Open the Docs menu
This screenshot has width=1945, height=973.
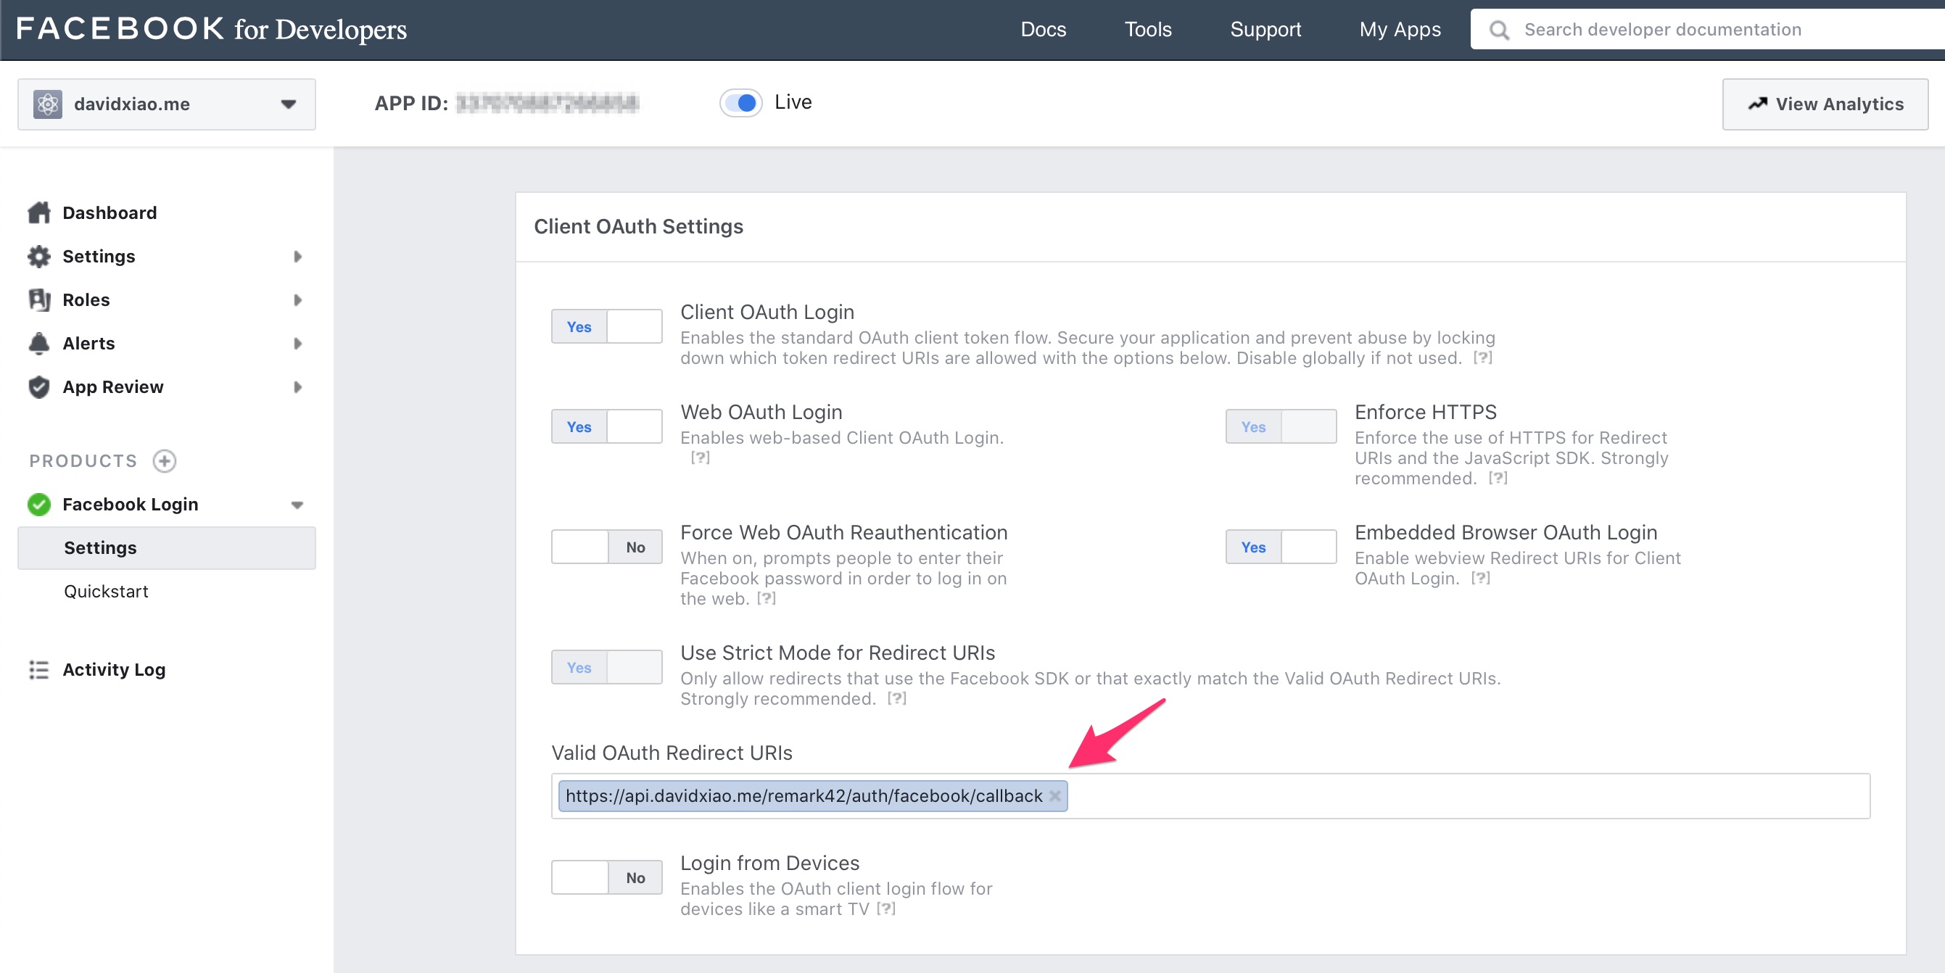pos(1043,30)
